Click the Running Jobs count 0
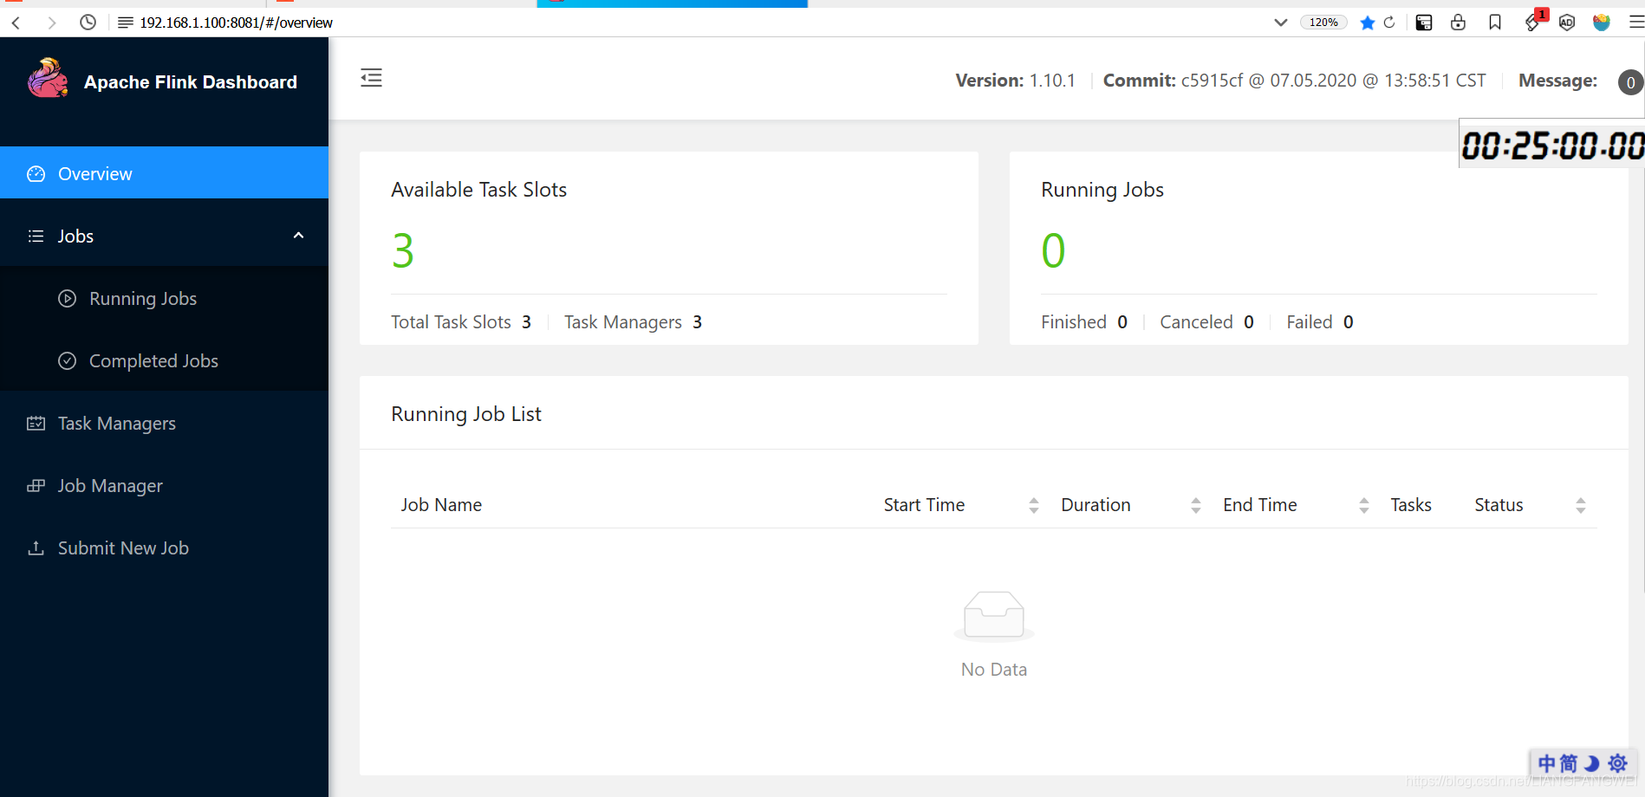Screen dimensions: 1645x797 (1053, 251)
